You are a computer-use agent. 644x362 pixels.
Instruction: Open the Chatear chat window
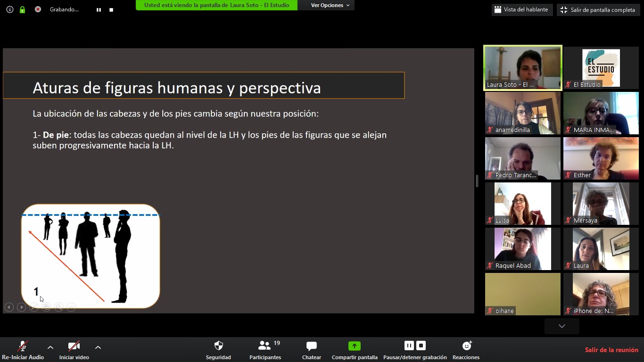coord(311,346)
